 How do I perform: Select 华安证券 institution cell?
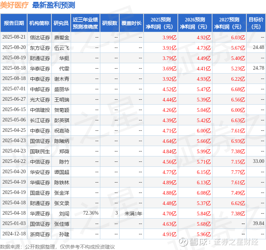pos(40,172)
